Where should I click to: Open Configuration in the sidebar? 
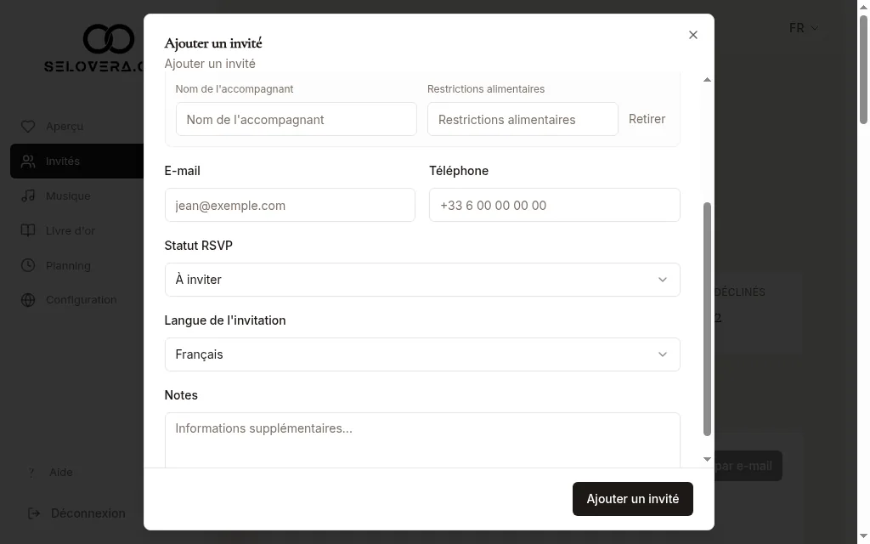click(76, 300)
